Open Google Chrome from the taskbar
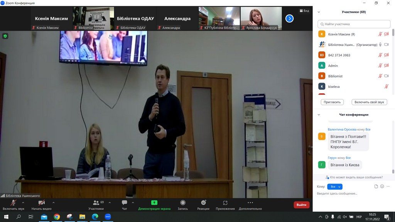This screenshot has width=395, height=222. point(57,217)
